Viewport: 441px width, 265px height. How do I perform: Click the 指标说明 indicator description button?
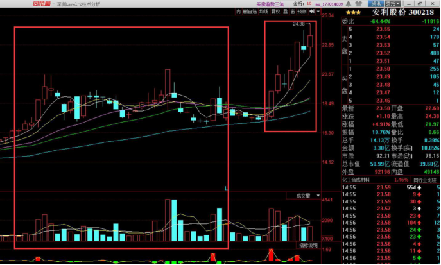coord(307,245)
